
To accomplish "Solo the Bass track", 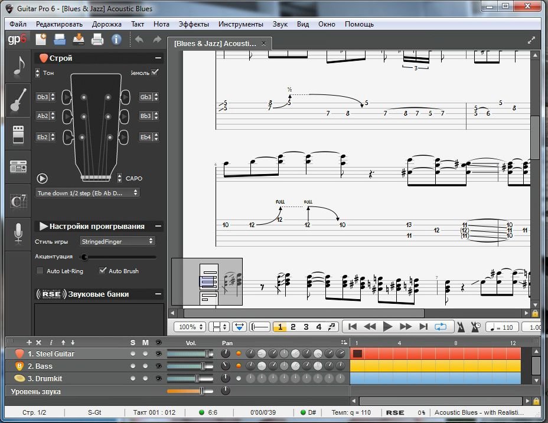I will point(133,366).
